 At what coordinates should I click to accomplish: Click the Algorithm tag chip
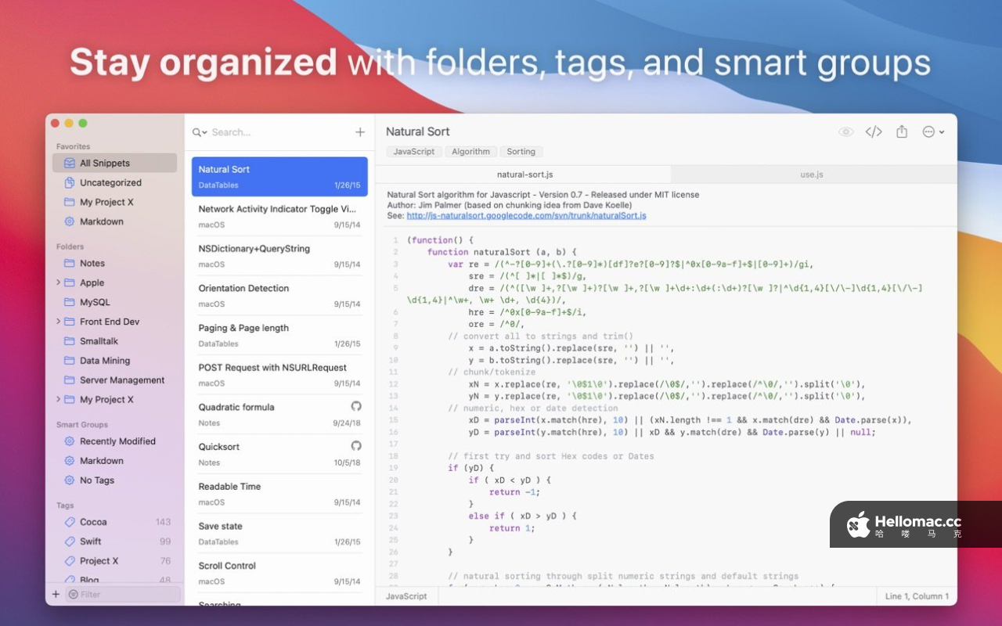pos(471,152)
